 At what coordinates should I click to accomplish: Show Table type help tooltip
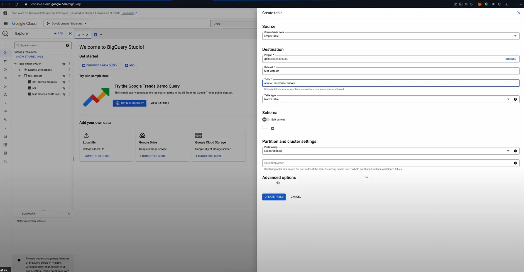pyautogui.click(x=515, y=99)
